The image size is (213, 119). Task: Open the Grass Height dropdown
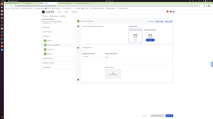tap(92, 58)
